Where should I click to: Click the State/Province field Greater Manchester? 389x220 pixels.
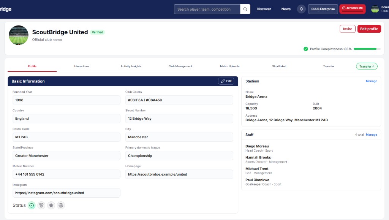[x=66, y=156]
